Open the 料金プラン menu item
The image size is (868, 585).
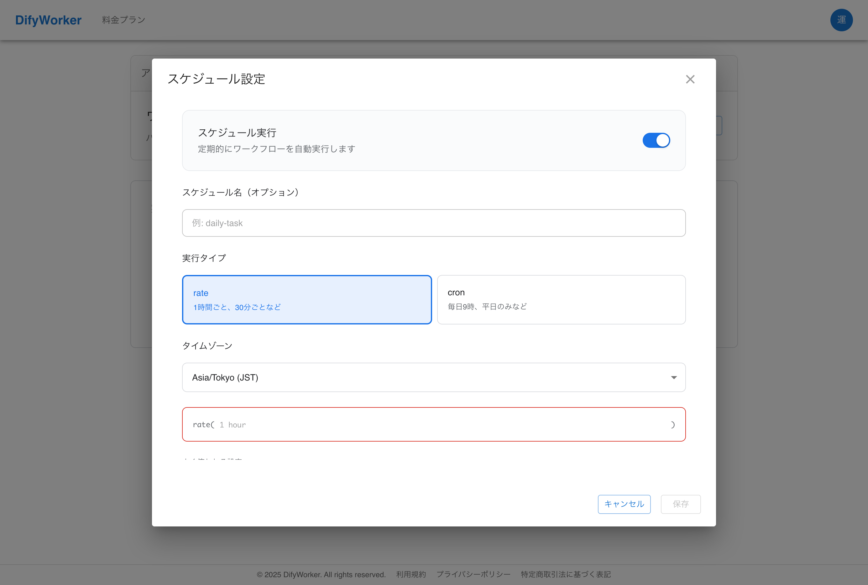(123, 19)
